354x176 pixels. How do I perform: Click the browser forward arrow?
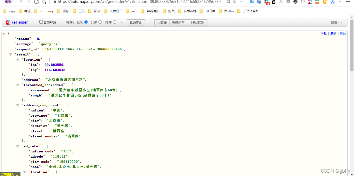tap(29, 2)
